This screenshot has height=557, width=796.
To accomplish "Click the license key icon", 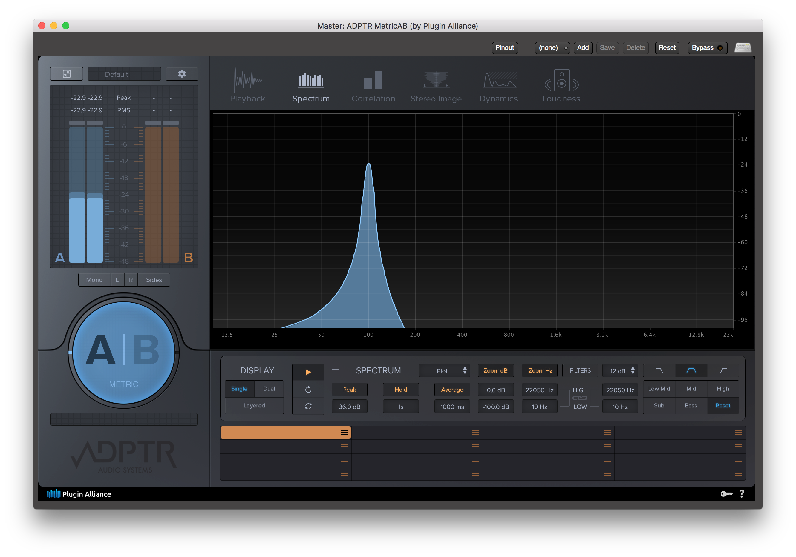I will pyautogui.click(x=726, y=494).
